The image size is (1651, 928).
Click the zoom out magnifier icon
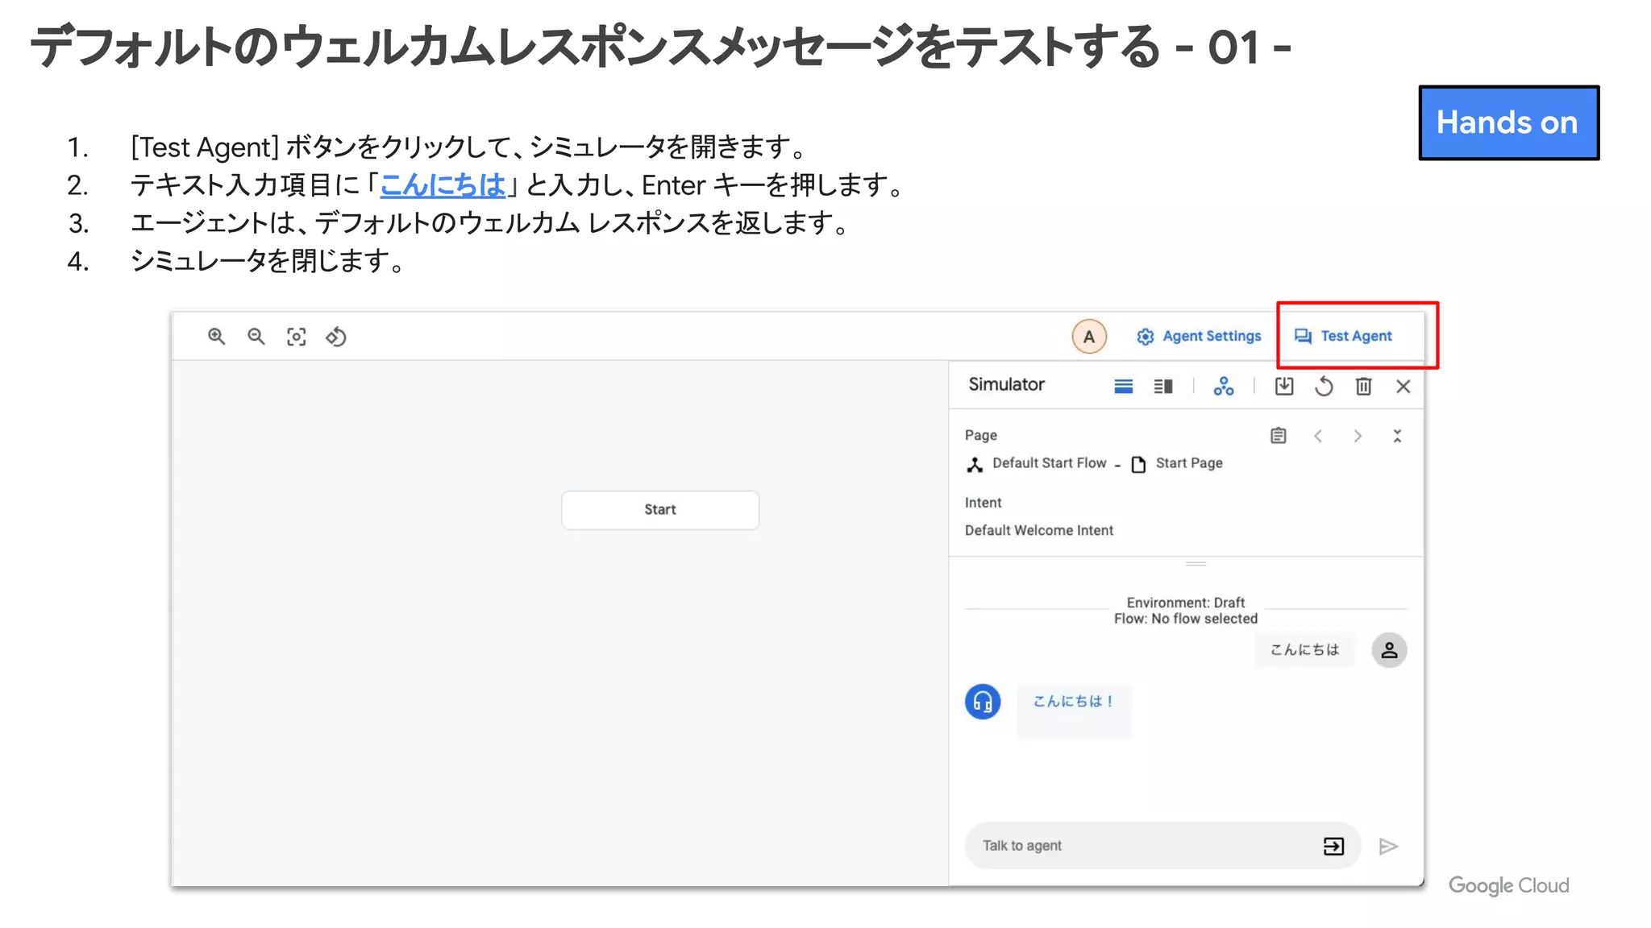coord(256,337)
